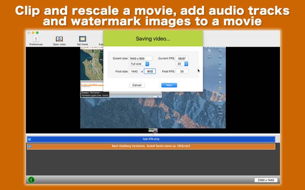Select the Set frame toolbar icon

(x=82, y=39)
